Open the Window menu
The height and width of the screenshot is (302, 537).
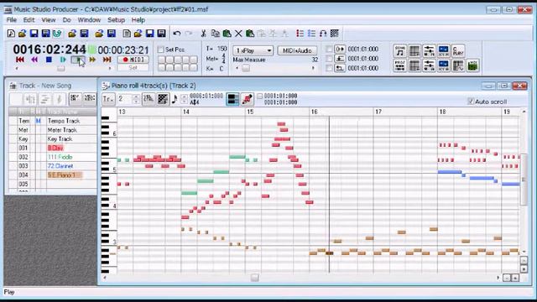tap(89, 20)
